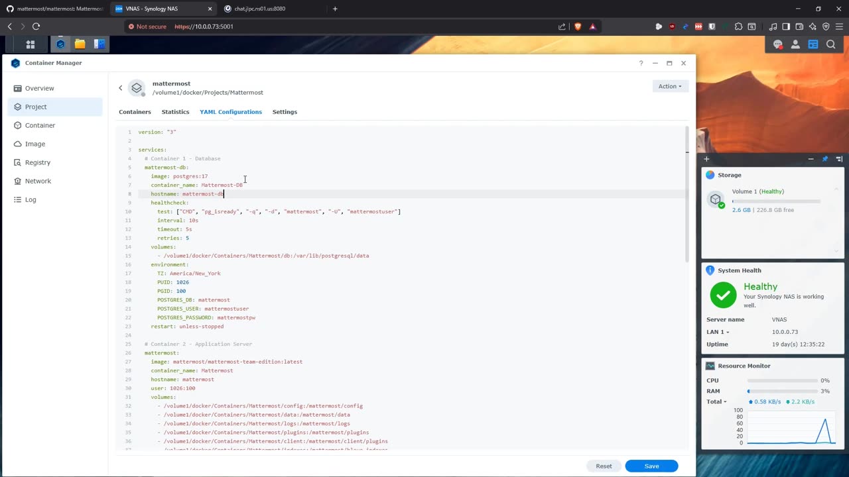Click the Brave Rewards triangle icon
The height and width of the screenshot is (477, 849).
[592, 26]
